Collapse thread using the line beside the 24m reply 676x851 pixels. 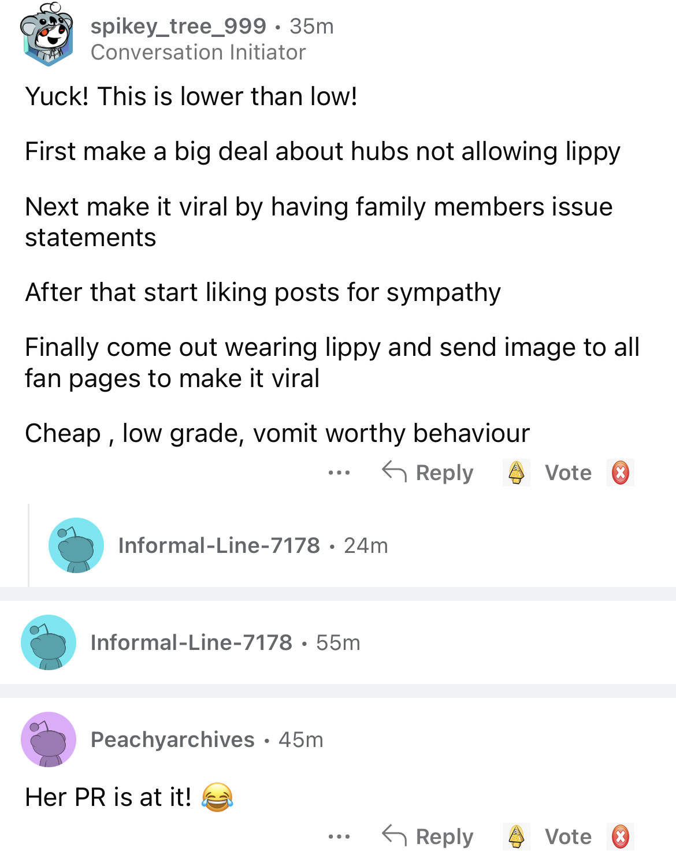pos(29,545)
